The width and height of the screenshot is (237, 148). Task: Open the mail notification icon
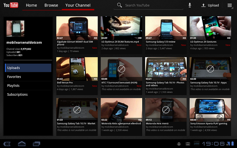(x=188, y=144)
